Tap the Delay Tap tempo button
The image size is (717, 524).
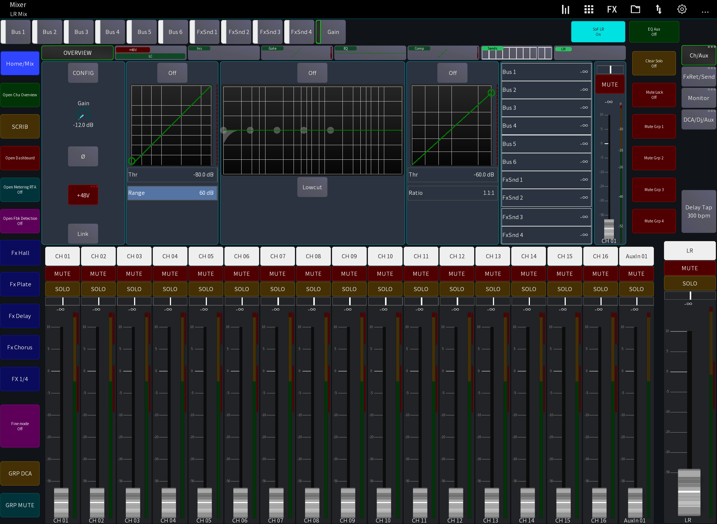(x=699, y=211)
